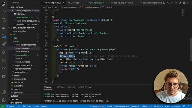Close the user.component.ts editor tab
The image size is (192, 108).
click(x=64, y=3)
